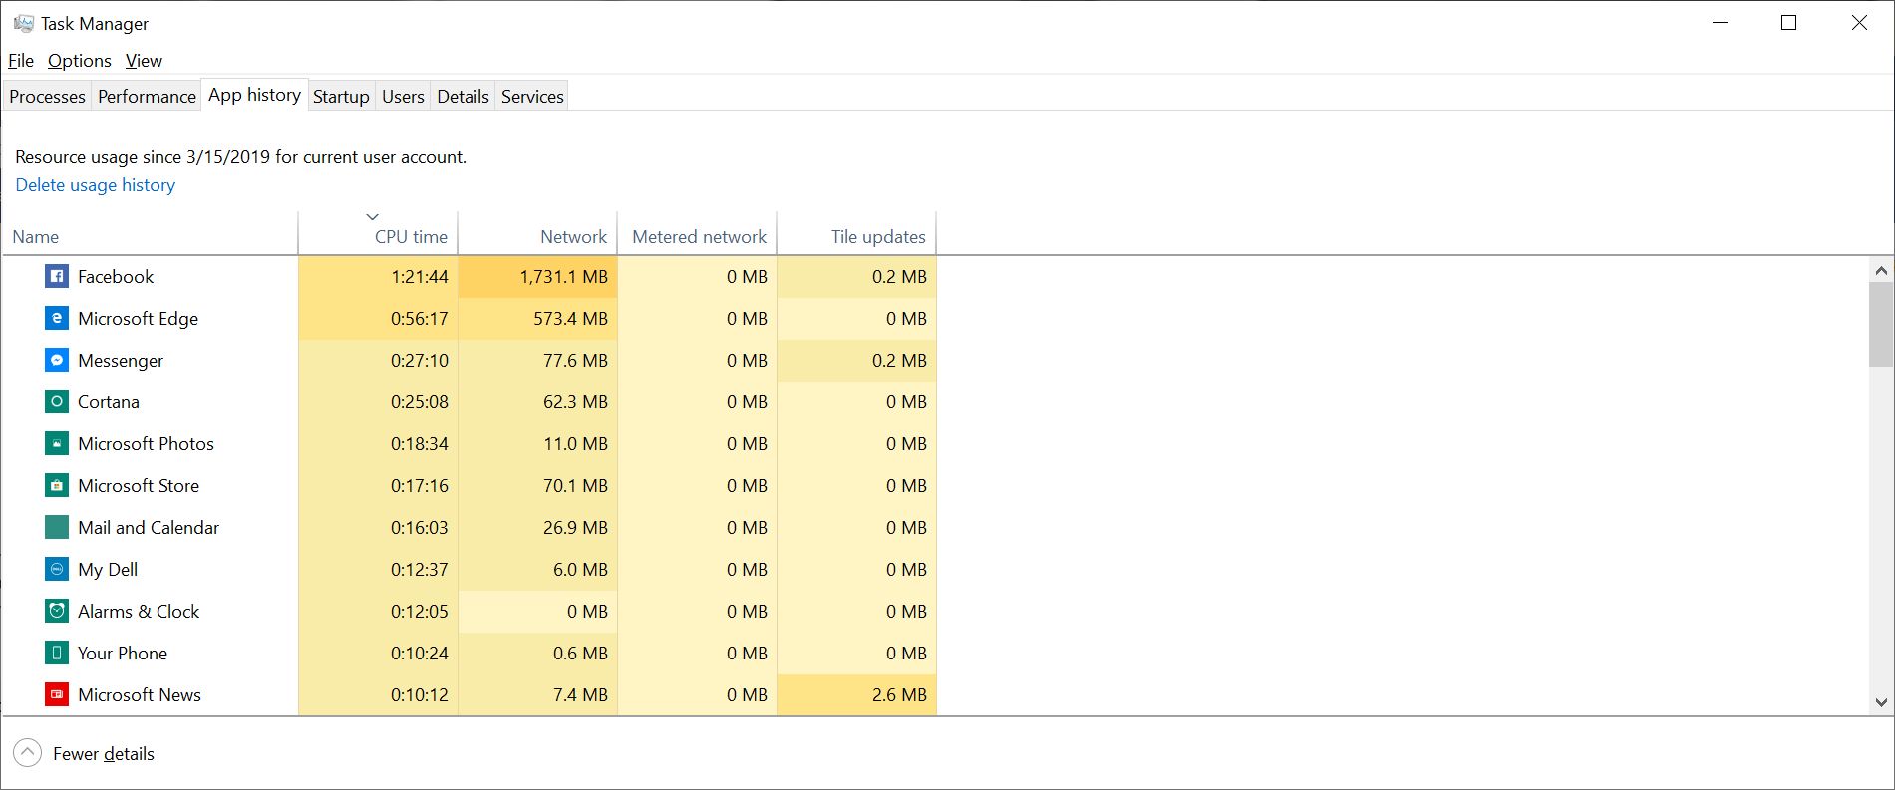Image resolution: width=1895 pixels, height=790 pixels.
Task: Click the Task Manager title bar icon
Action: tap(23, 23)
